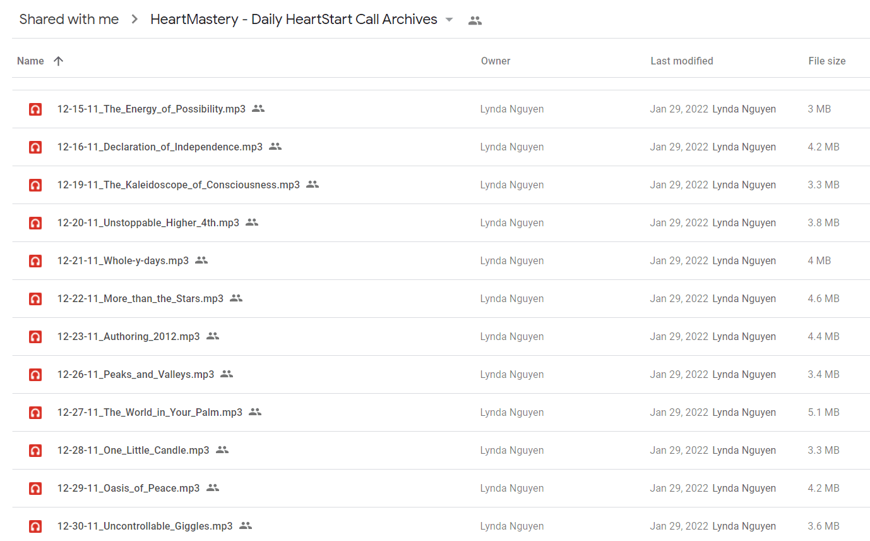
Task: Click the shared people icon beside 12-28-11_One_Little_Candle.mp3
Action: (222, 450)
